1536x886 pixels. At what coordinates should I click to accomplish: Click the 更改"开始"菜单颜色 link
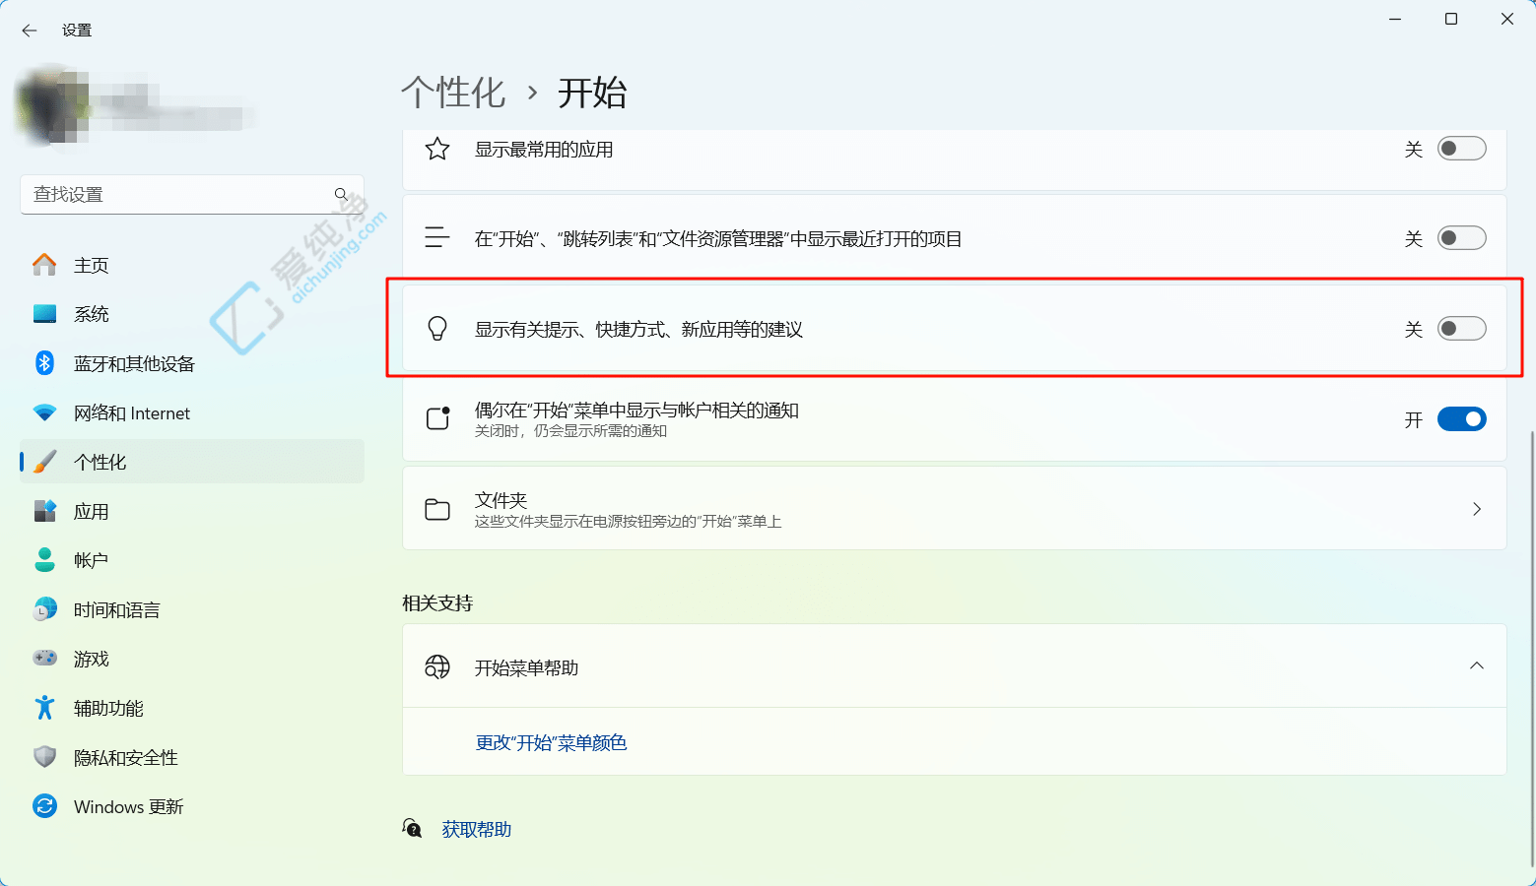[551, 742]
